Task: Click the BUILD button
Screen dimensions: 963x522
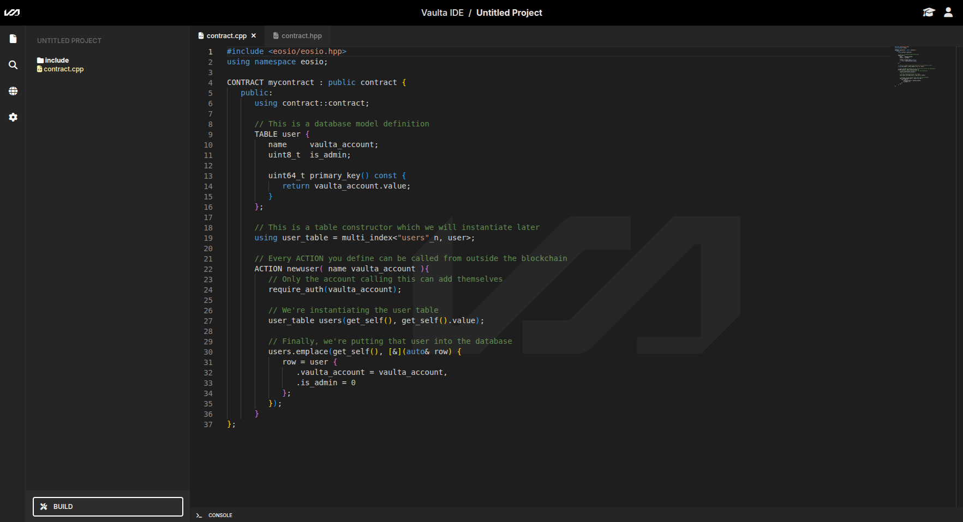Action: pyautogui.click(x=107, y=506)
